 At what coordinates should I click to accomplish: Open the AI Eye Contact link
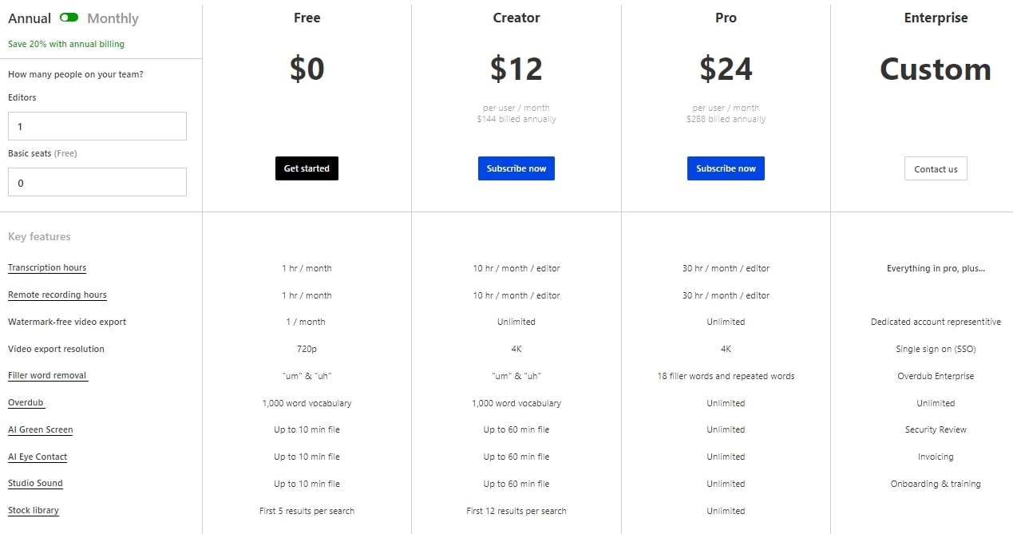click(38, 457)
